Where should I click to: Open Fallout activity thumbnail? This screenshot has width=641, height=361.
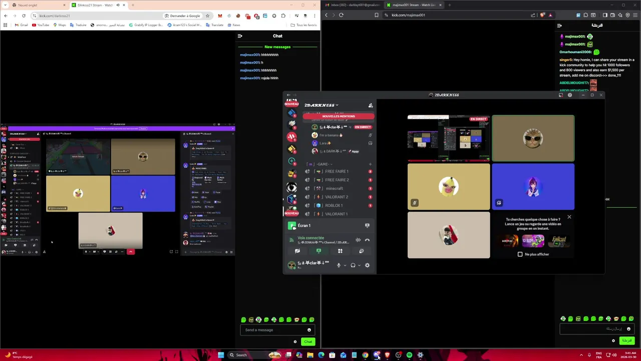coord(558,241)
